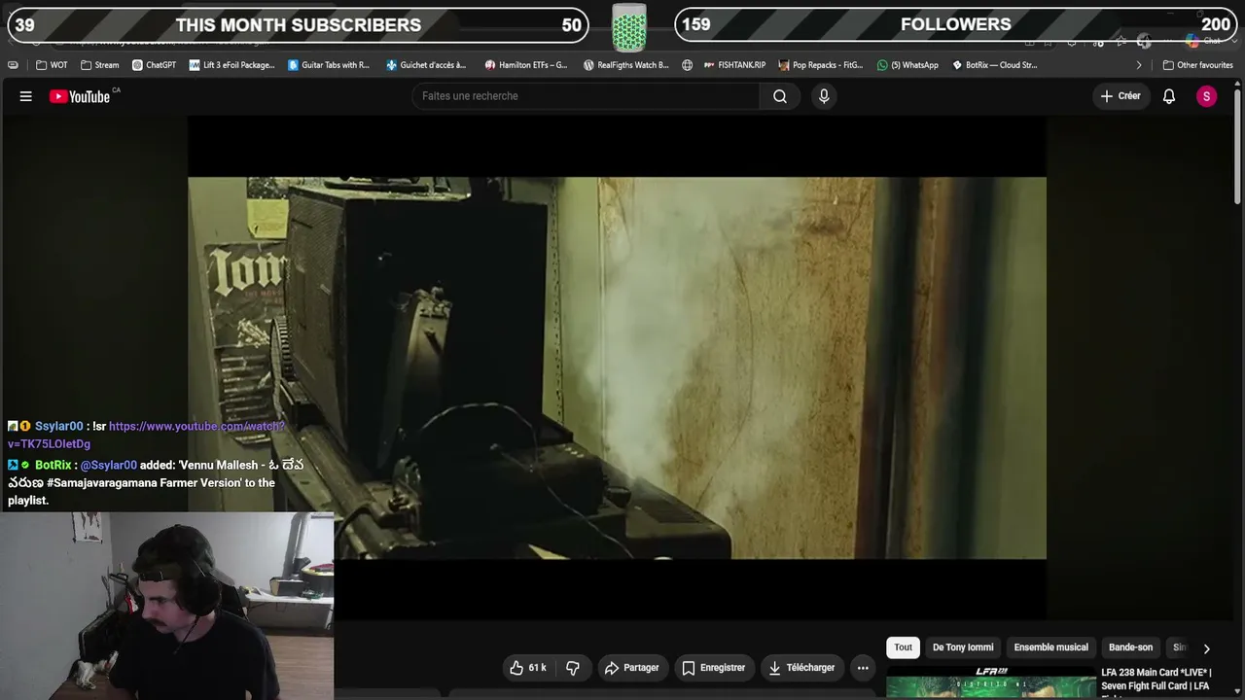Open the WhatsApp bookmark
1245x700 pixels.
click(907, 65)
